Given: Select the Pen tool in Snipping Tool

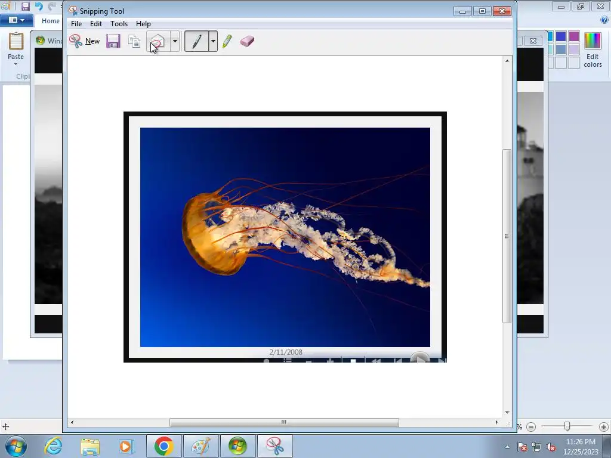Looking at the screenshot, I should pos(197,41).
